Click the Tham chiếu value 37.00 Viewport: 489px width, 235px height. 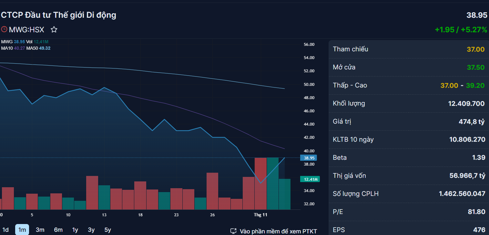click(x=476, y=49)
